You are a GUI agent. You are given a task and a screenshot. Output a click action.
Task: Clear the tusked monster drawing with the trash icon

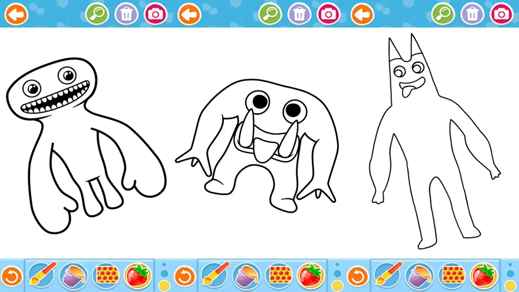click(299, 14)
